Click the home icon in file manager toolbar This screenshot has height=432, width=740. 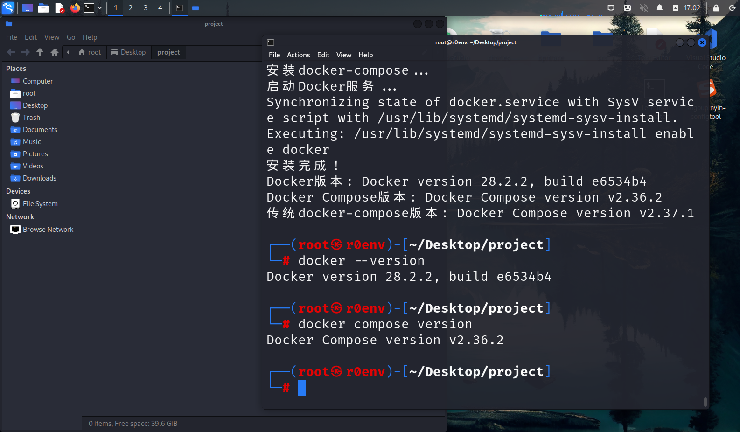click(55, 52)
